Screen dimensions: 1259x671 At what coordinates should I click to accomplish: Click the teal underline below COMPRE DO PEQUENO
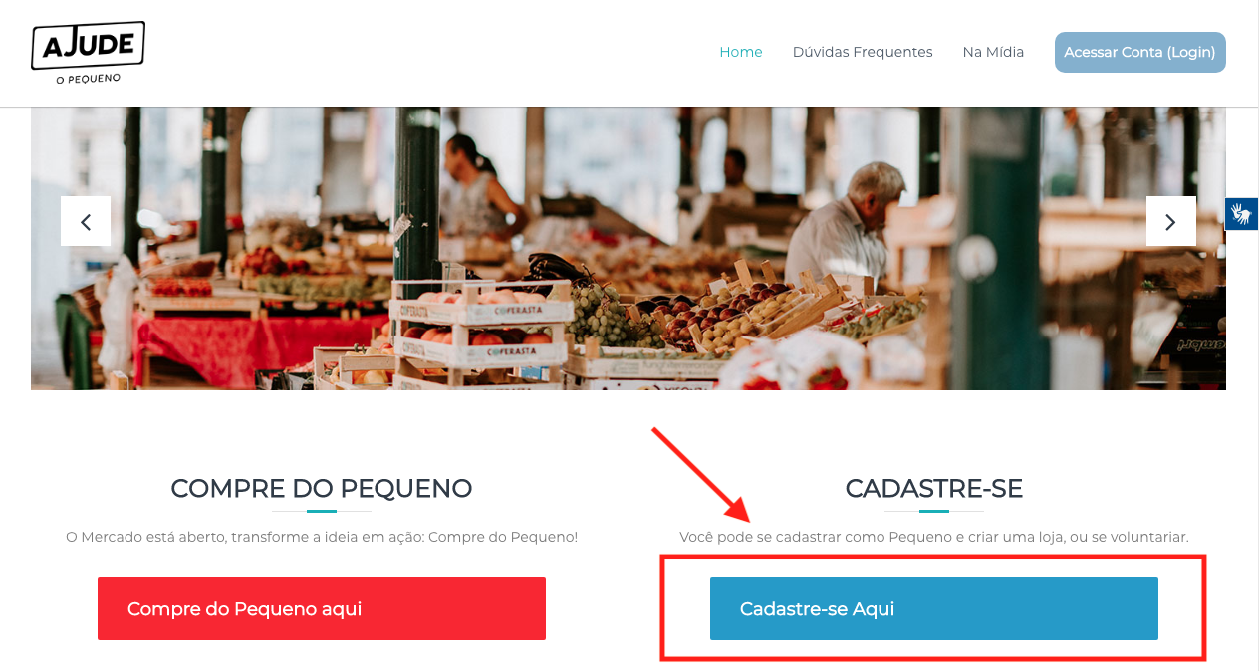pos(322,511)
